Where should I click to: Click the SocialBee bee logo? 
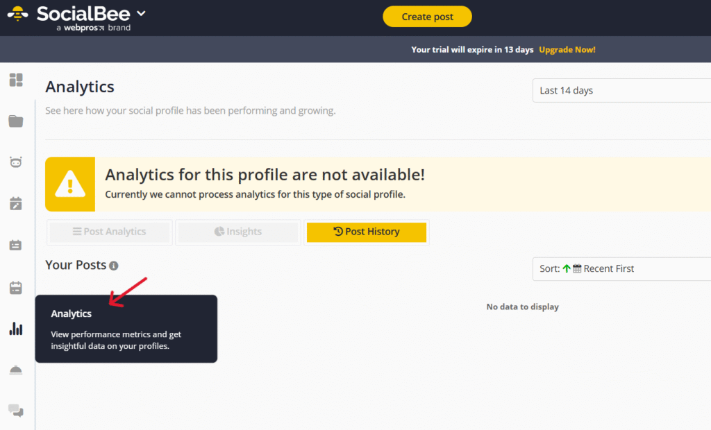tap(17, 15)
